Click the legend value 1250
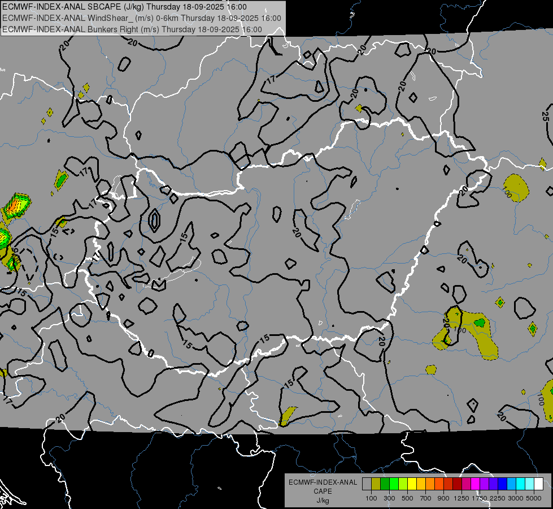Image resolution: width=553 pixels, height=509 pixels. click(461, 498)
